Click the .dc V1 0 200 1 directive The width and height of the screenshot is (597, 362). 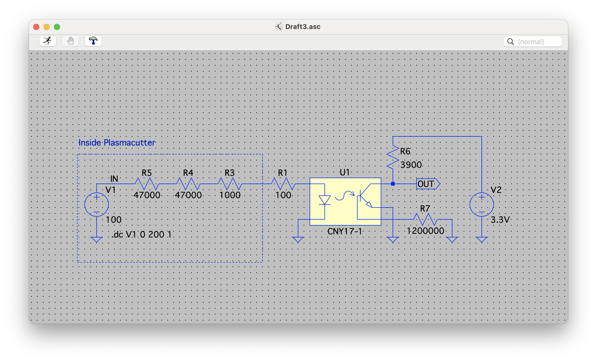click(x=142, y=235)
